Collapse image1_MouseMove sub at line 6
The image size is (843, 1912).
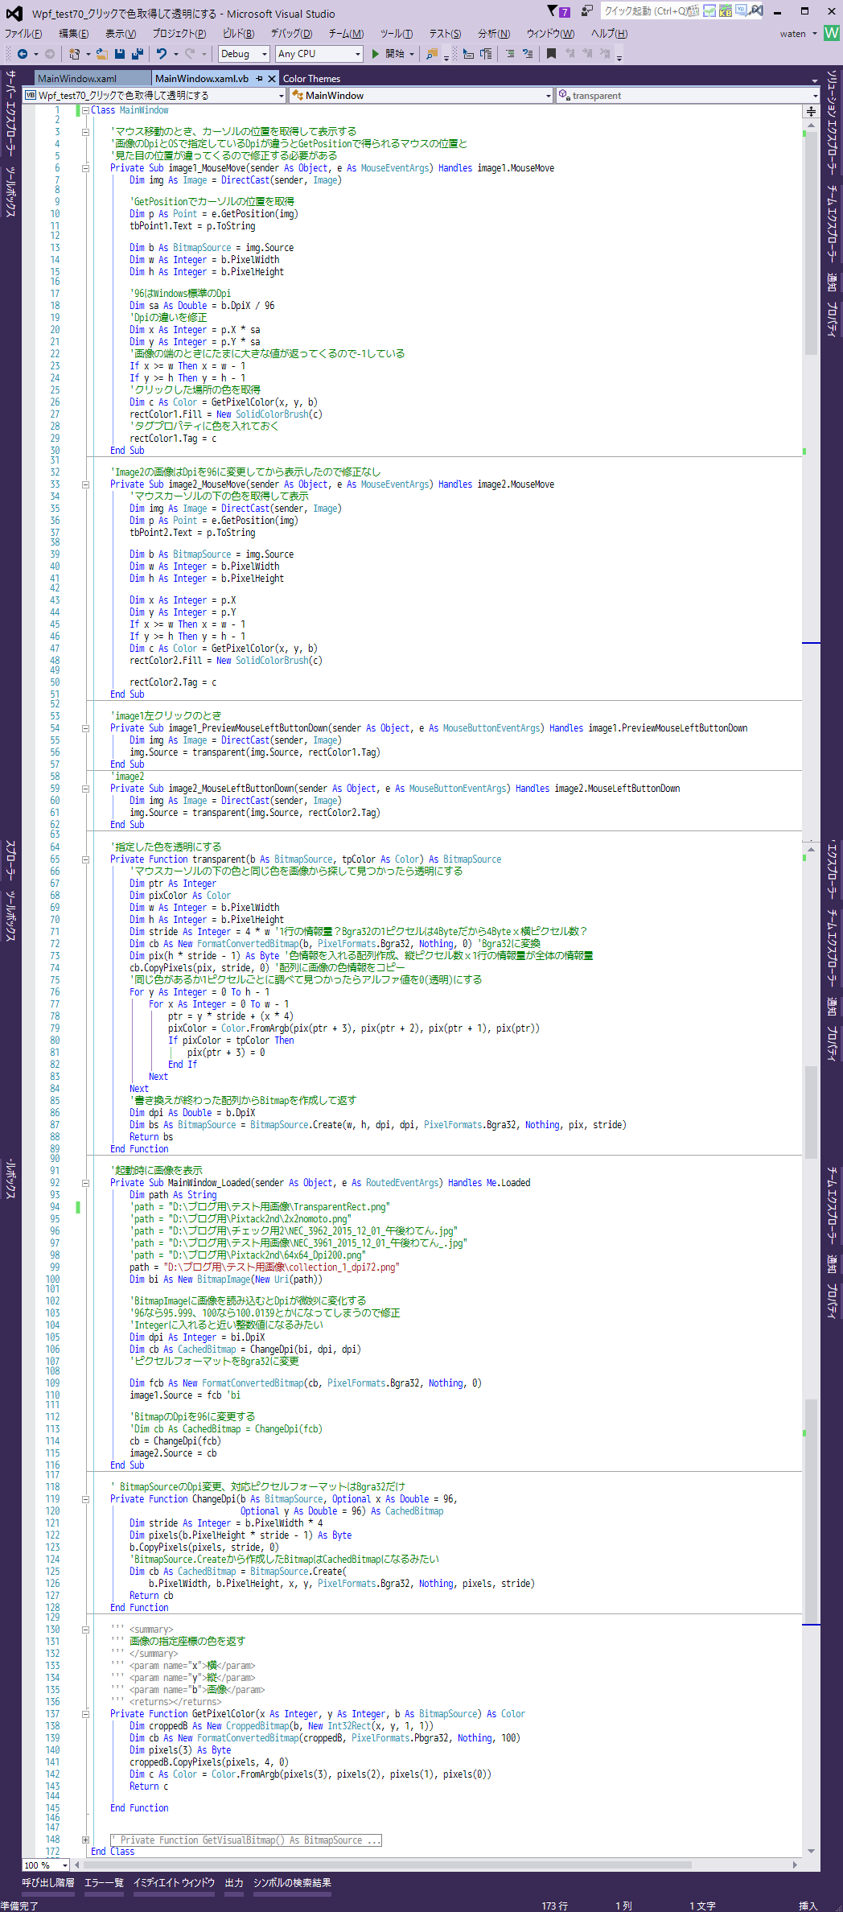(x=85, y=168)
